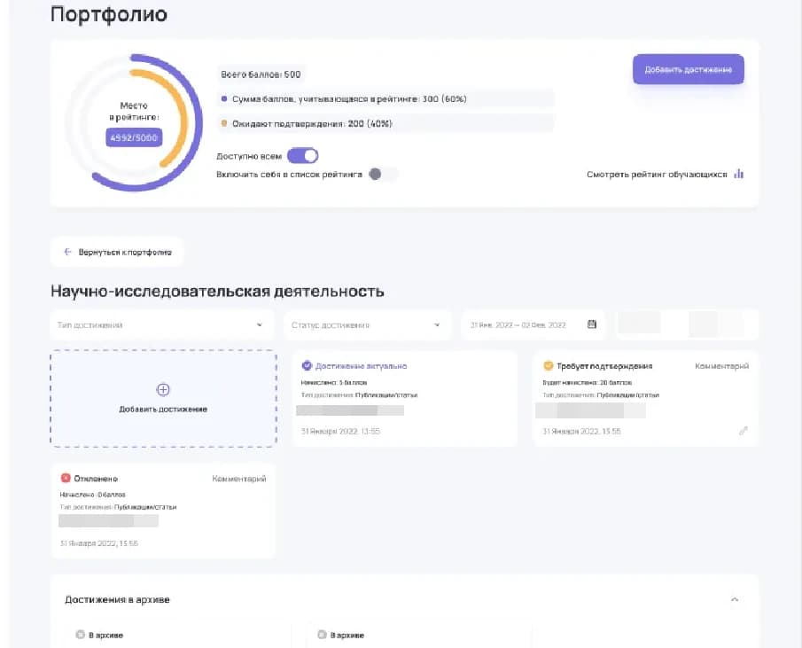Open the Статус достижения dropdown

[365, 325]
